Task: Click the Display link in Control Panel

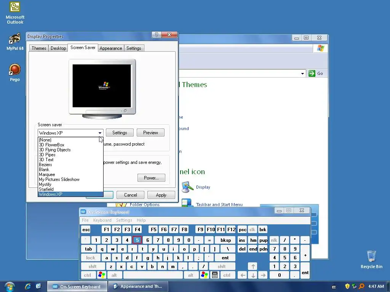Action: tap(203, 187)
